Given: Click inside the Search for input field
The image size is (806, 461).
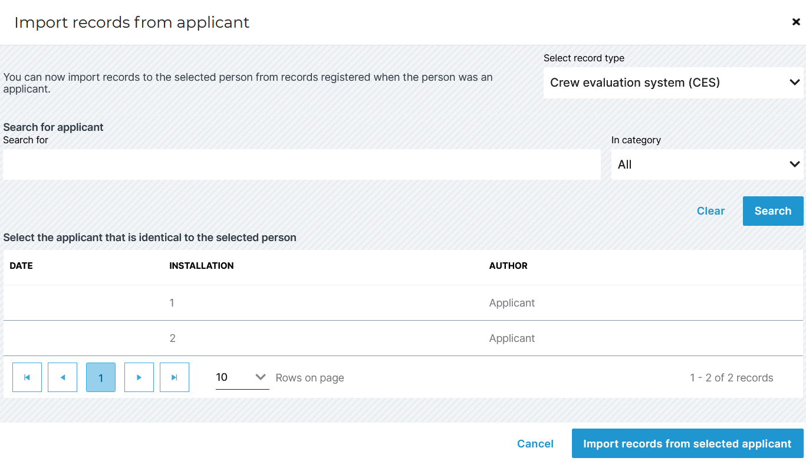Looking at the screenshot, I should 301,164.
